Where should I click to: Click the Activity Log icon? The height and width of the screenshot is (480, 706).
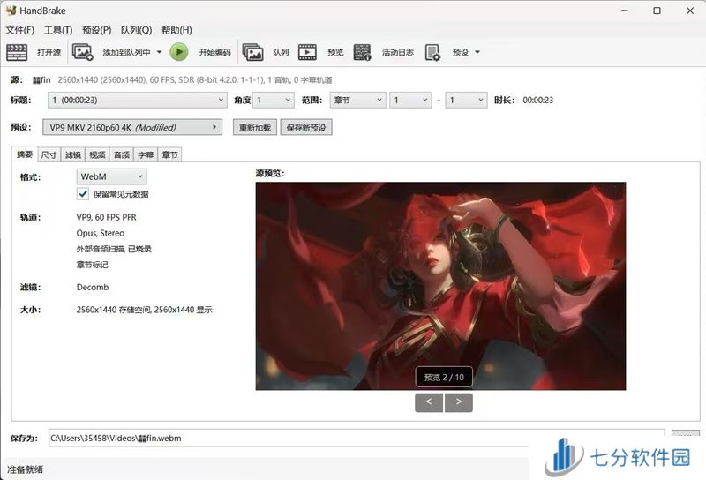[362, 52]
